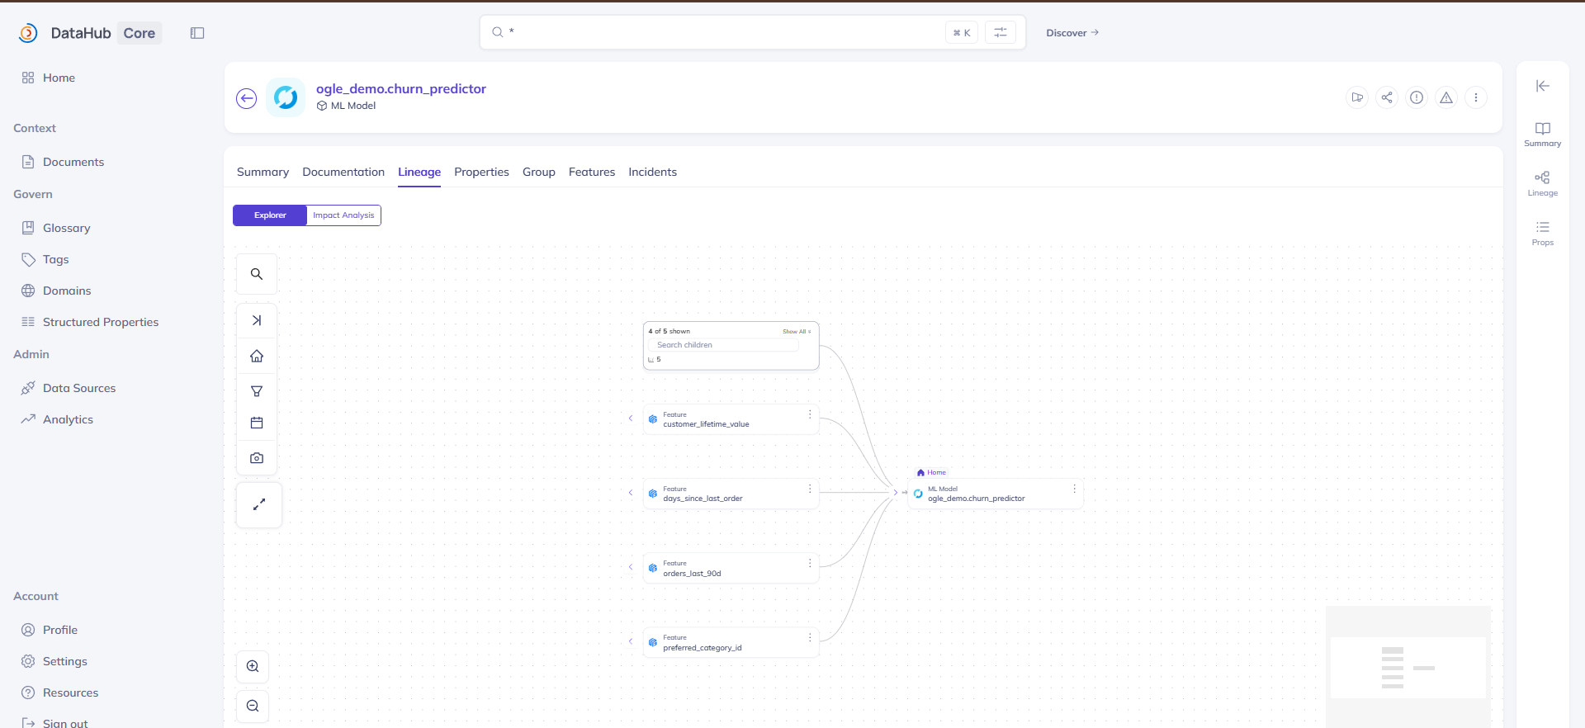This screenshot has width=1585, height=728.
Task: Open preferred_category_id node options menu
Action: 810,637
